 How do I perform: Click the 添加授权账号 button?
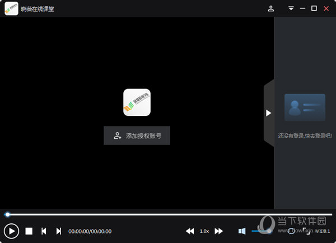[x=137, y=135]
